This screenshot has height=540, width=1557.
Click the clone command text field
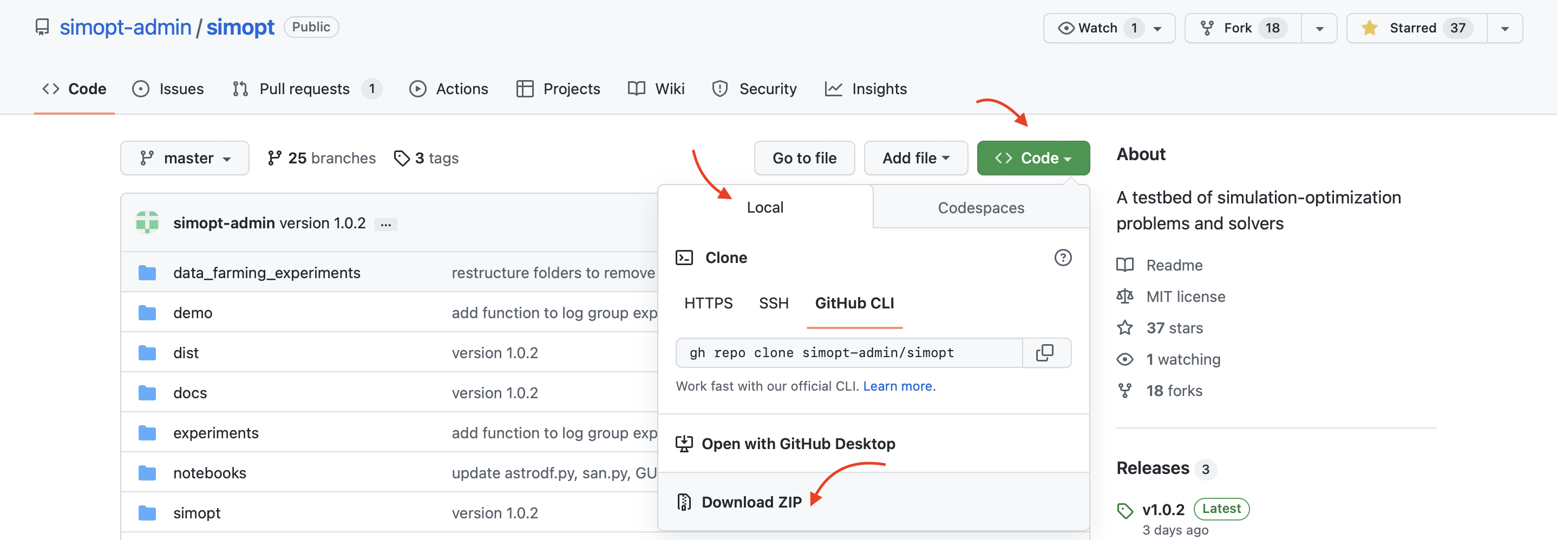849,353
